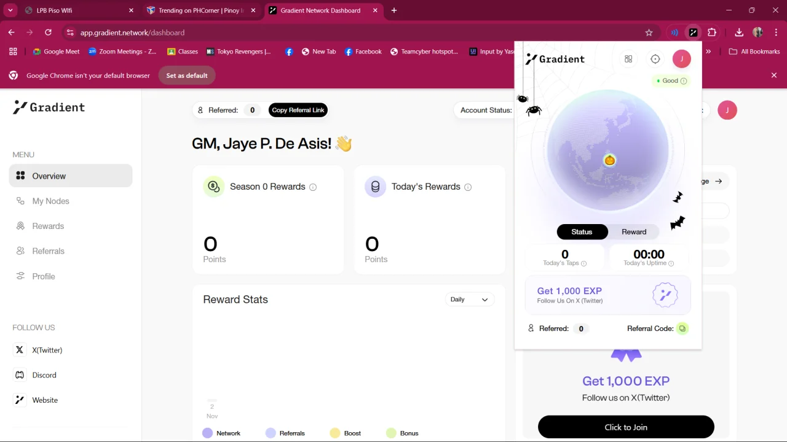Switch to the LPB Piso Wifi tab

80,10
